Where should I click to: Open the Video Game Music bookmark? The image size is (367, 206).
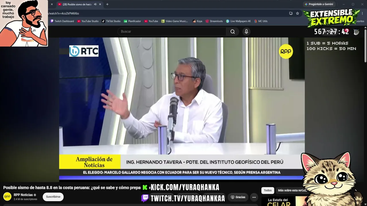pyautogui.click(x=175, y=21)
